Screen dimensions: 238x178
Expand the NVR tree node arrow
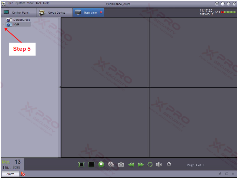(x=3, y=24)
